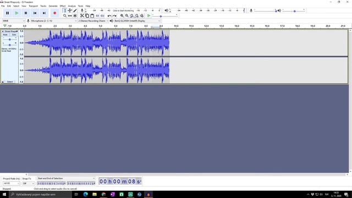
Task: Open the playback meter speaker dropdown
Action: tap(166, 10)
